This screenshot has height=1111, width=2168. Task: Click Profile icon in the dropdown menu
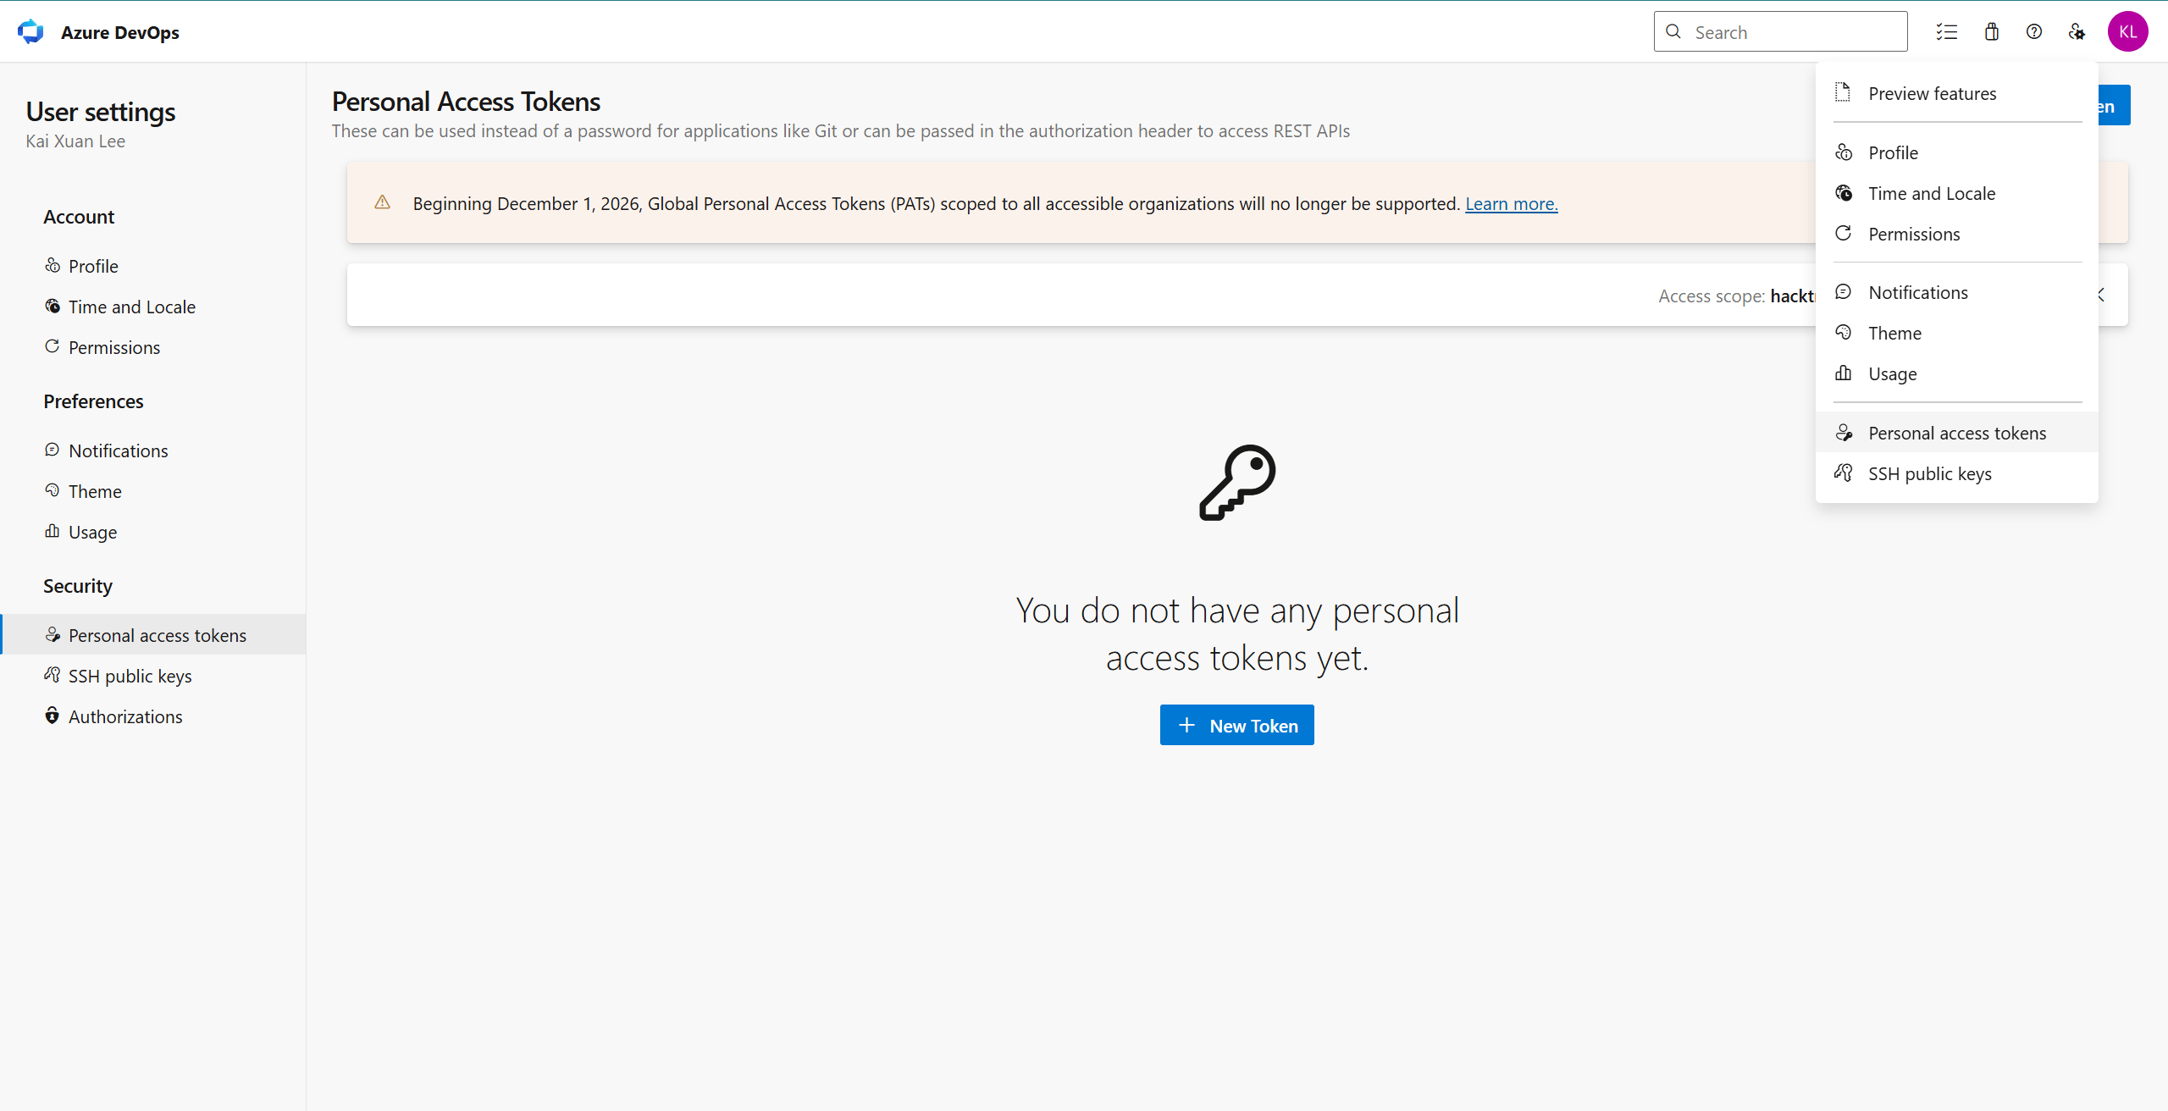click(1844, 152)
